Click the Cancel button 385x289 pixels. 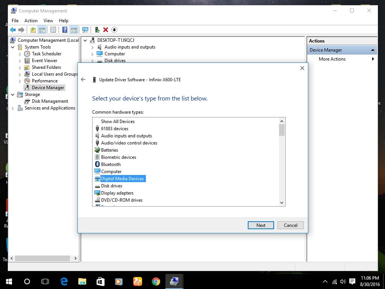pos(291,225)
